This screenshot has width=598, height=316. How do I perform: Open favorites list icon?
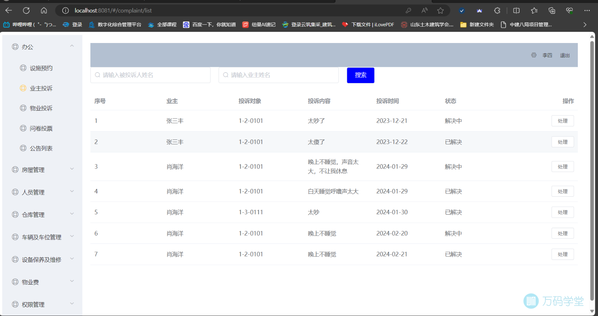click(534, 10)
